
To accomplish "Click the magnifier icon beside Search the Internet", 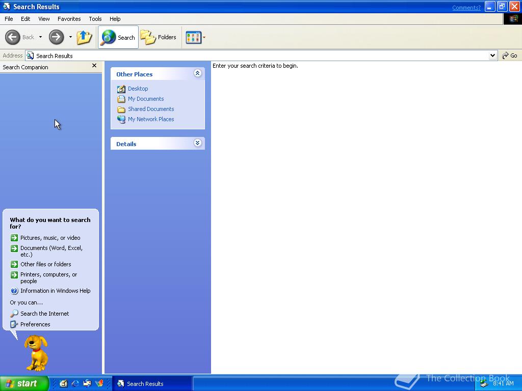I will tap(14, 314).
